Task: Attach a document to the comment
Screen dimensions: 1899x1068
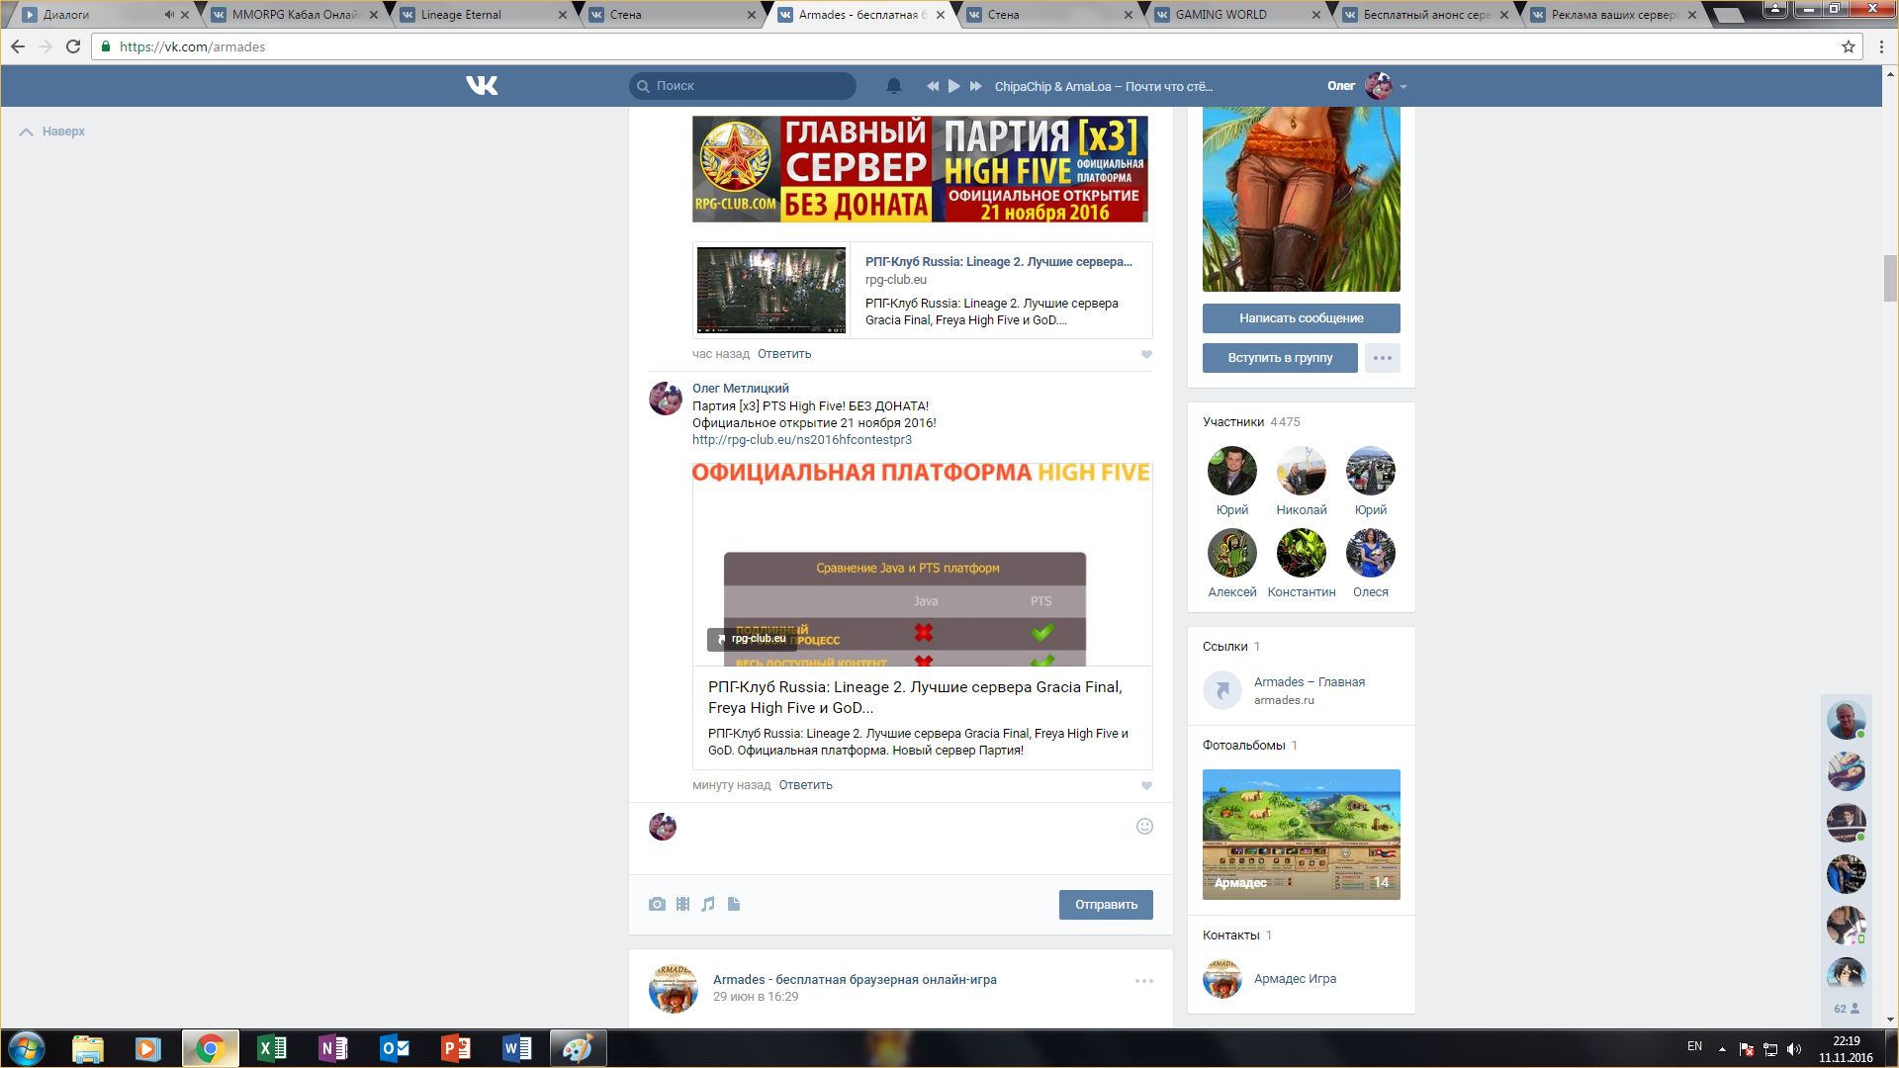Action: pos(734,904)
